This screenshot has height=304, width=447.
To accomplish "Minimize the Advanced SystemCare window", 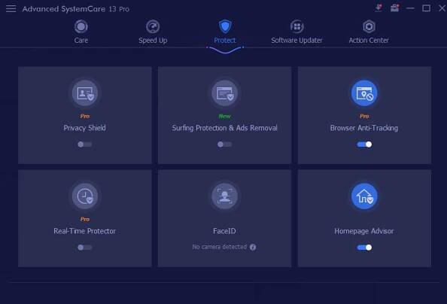I will tap(411, 8).
